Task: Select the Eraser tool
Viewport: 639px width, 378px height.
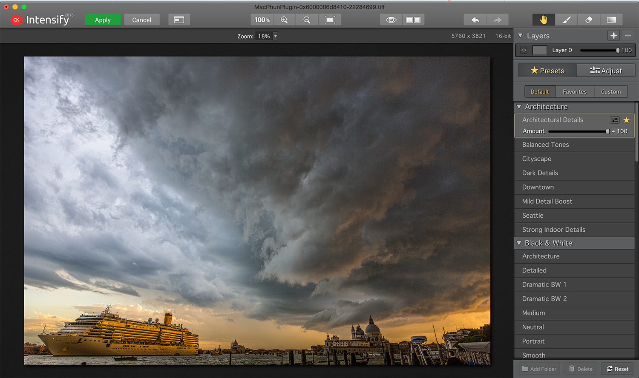Action: pos(589,20)
